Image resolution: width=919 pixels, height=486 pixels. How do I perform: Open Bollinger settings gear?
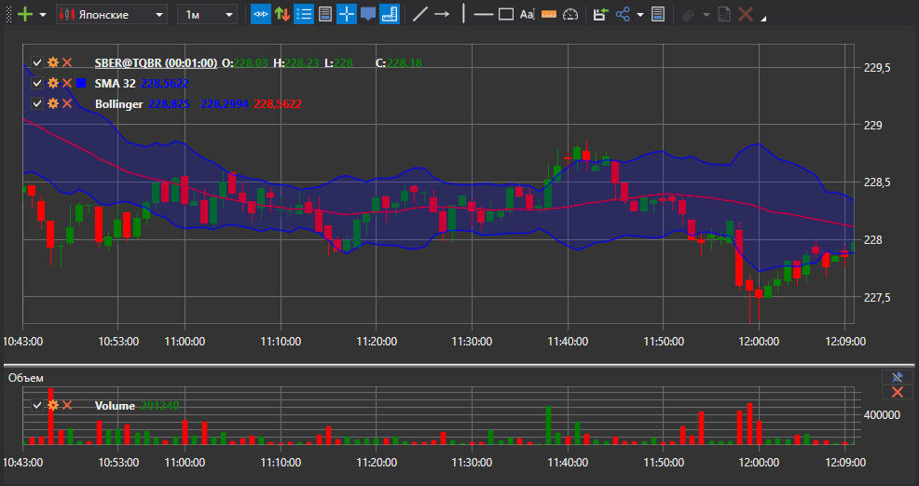53,103
